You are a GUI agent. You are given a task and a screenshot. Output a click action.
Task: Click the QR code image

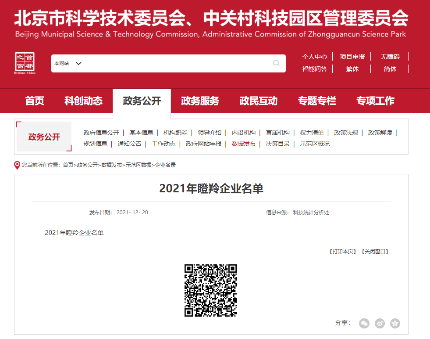[210, 290]
